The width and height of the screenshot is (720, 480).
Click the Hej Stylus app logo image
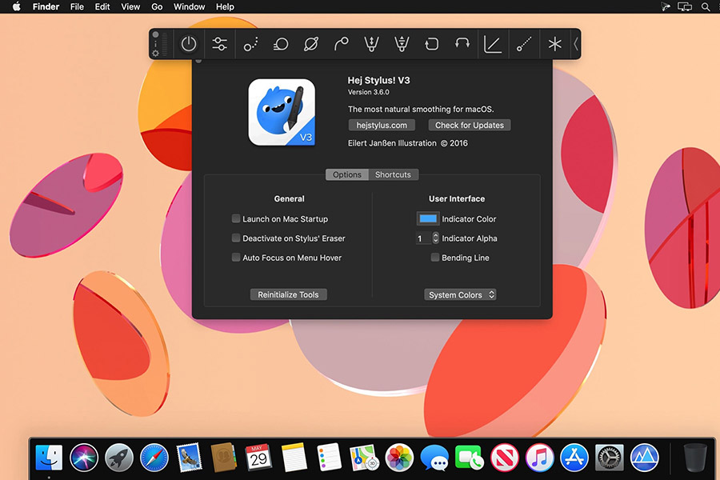pos(282,112)
